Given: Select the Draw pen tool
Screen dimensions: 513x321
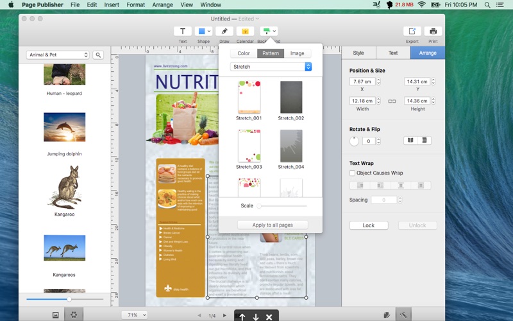Looking at the screenshot, I should pos(224,31).
